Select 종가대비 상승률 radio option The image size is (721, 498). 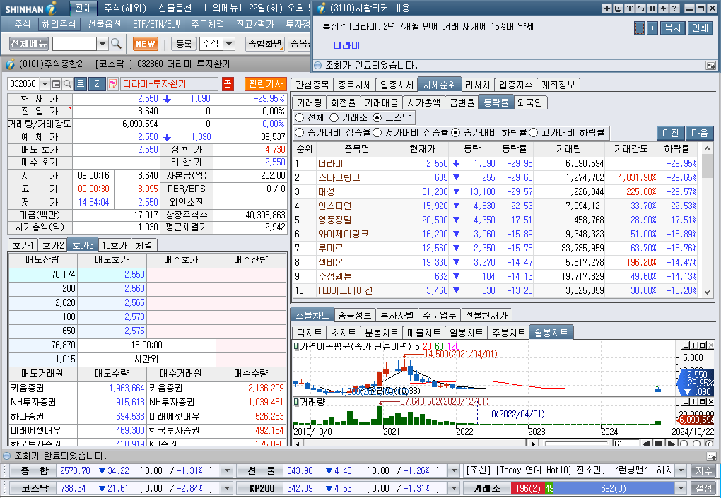(x=299, y=133)
